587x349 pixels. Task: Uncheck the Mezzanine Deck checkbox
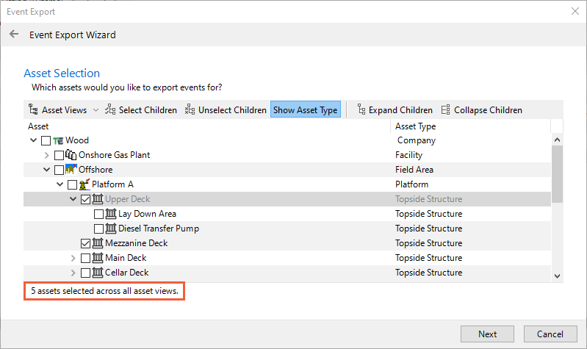[x=85, y=243]
